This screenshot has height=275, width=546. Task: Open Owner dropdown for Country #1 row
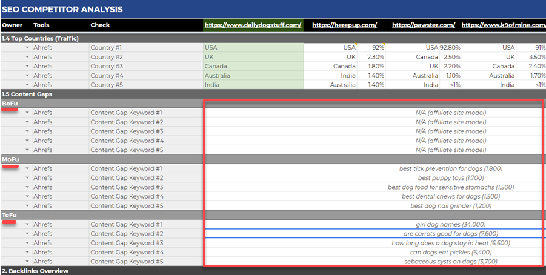27,47
